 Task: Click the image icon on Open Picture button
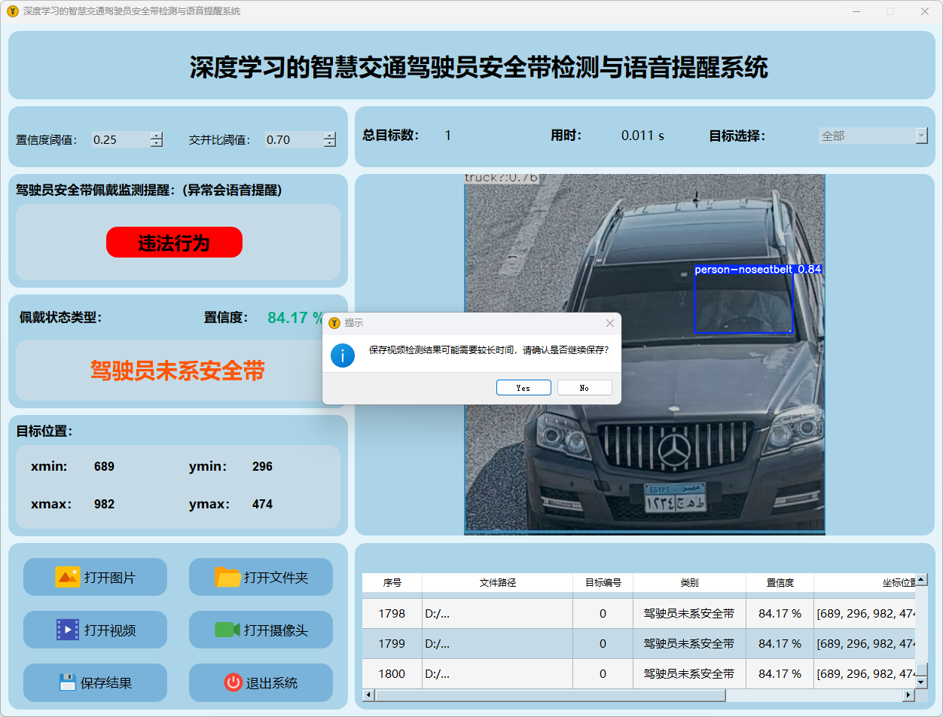click(x=67, y=577)
